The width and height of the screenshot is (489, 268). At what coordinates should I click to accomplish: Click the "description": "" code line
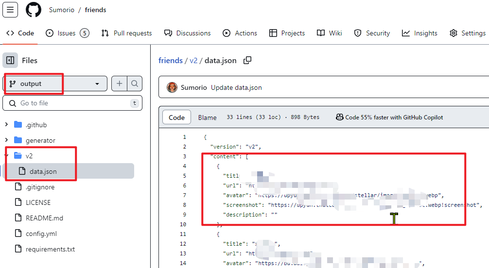click(250, 215)
